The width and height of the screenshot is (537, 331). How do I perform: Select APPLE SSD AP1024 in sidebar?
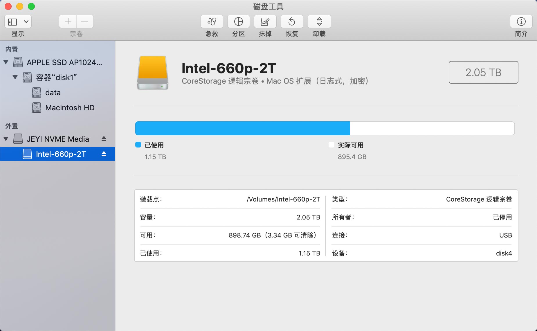(57, 62)
